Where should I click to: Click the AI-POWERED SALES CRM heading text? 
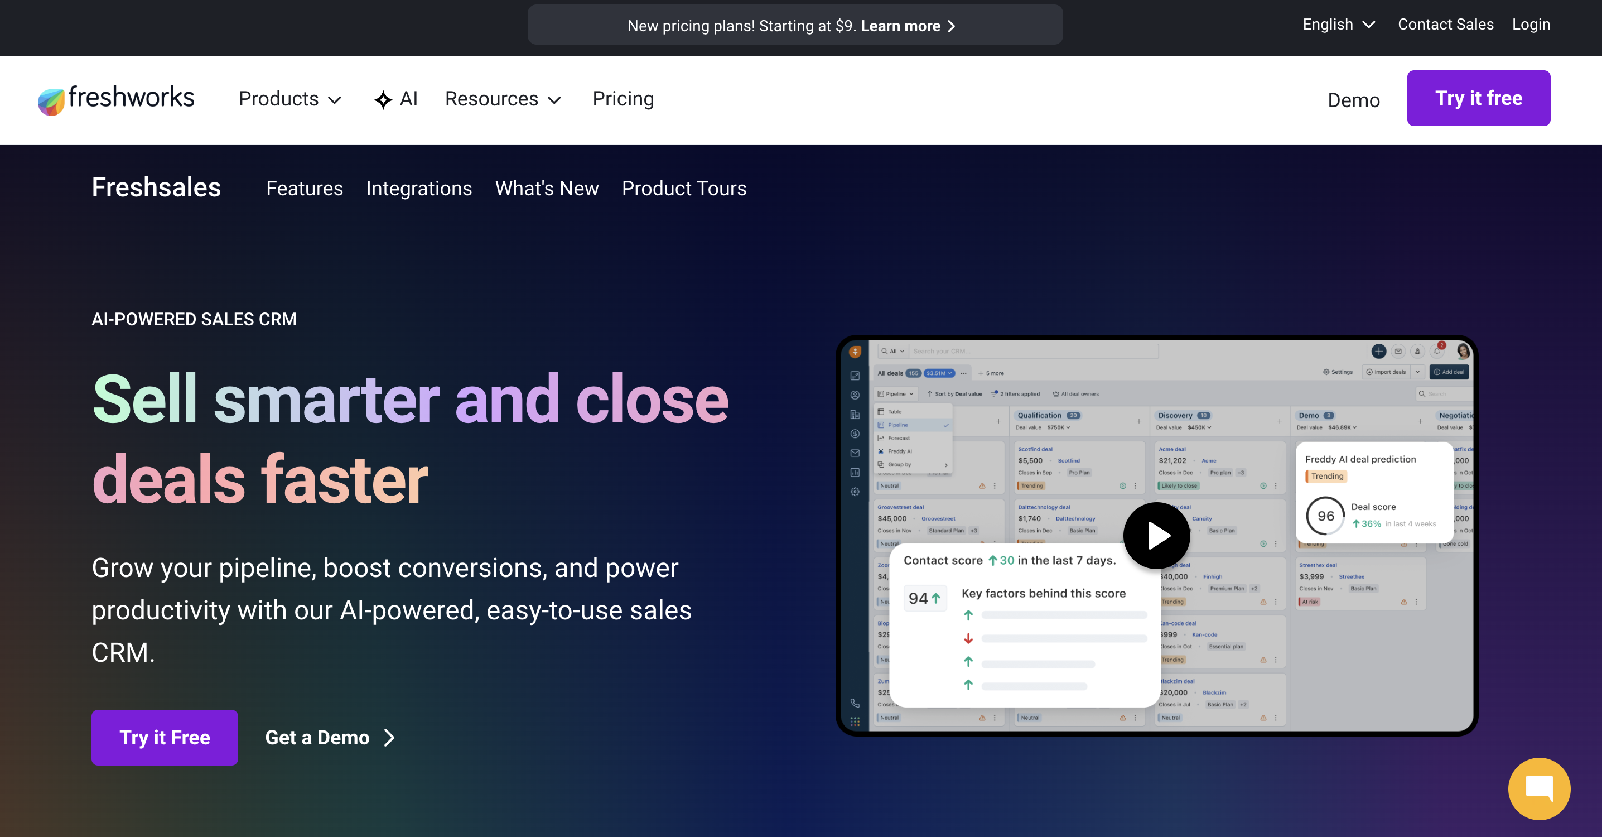194,319
